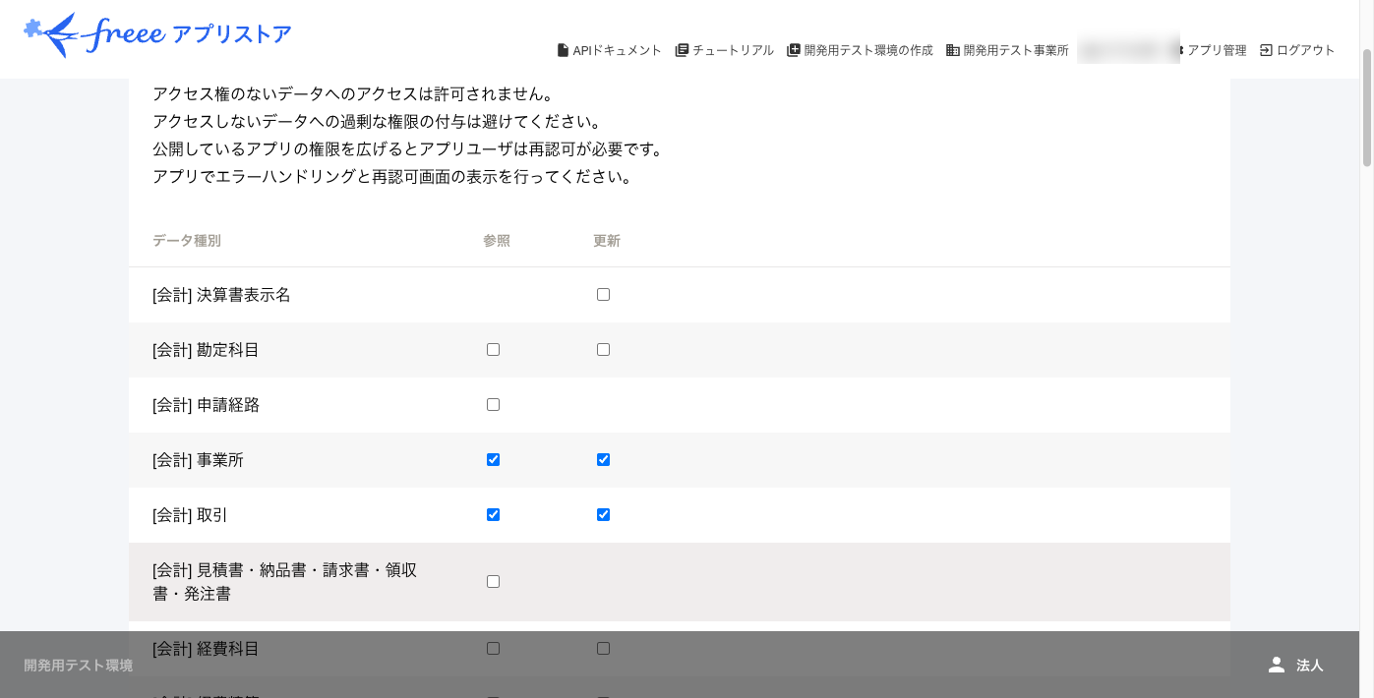Click the 開発用テスト環境の作成 plus icon
This screenshot has width=1374, height=698.
(x=794, y=50)
